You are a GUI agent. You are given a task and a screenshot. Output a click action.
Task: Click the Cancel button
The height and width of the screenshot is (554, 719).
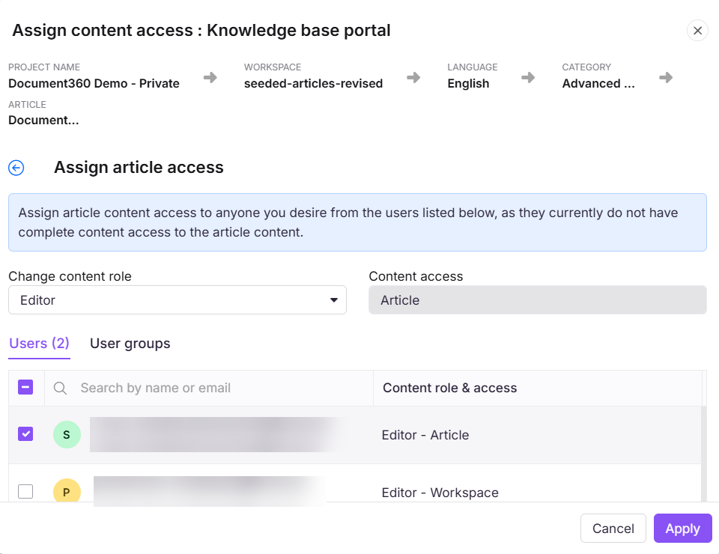[x=613, y=529]
